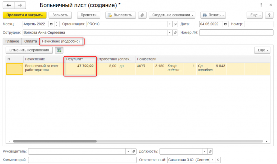Click the add-row icon beside Отменить исправления

(x=59, y=50)
